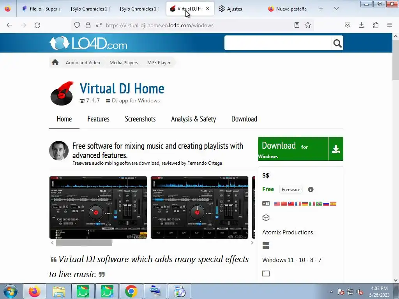The image size is (399, 299).
Task: Open first Virtual DJ screenshot thumbnail
Action: pyautogui.click(x=98, y=208)
